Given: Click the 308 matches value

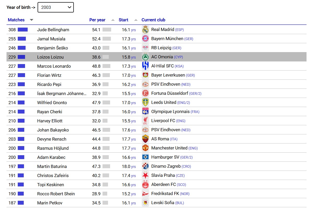Looking at the screenshot, I should click(x=12, y=30).
